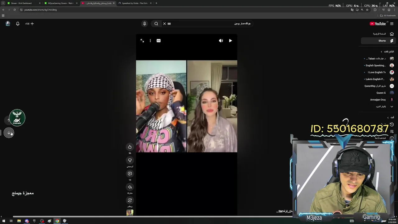Open watch History in the sidebar
The height and width of the screenshot is (224, 398).
(x=392, y=124)
